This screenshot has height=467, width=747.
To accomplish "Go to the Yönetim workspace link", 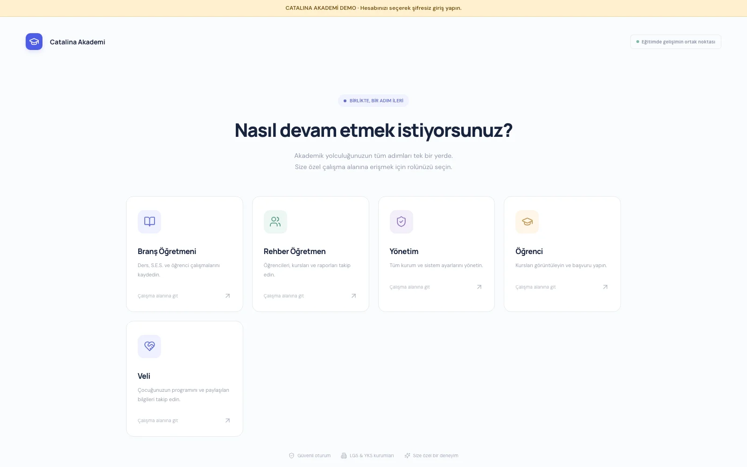I will click(x=410, y=287).
